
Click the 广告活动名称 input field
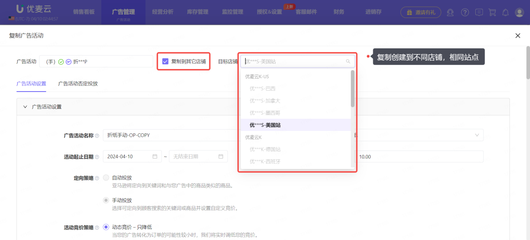[167, 135]
